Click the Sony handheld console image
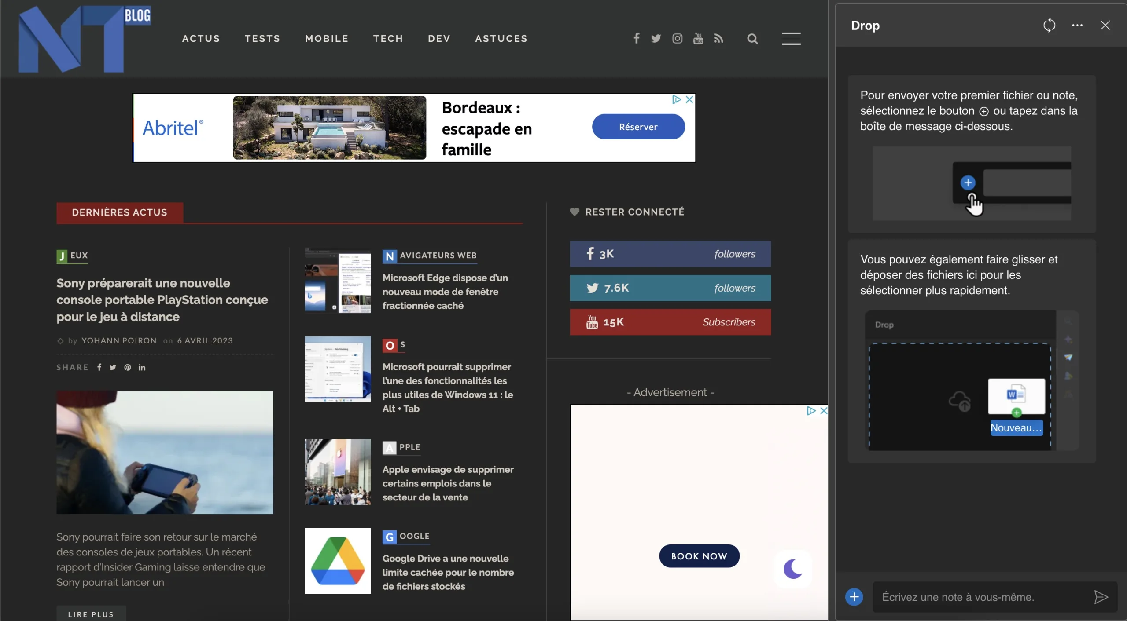The width and height of the screenshot is (1127, 621). [x=165, y=452]
